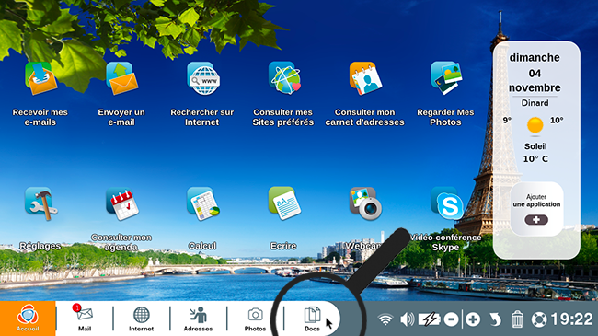Open Regarder Mes Photos icon
Viewport: 598px width, 336px height.
(446, 78)
